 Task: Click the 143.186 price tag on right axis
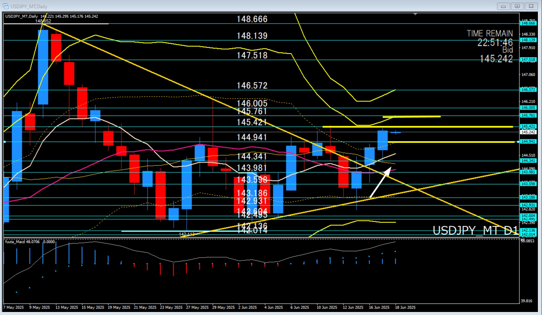[528, 197]
